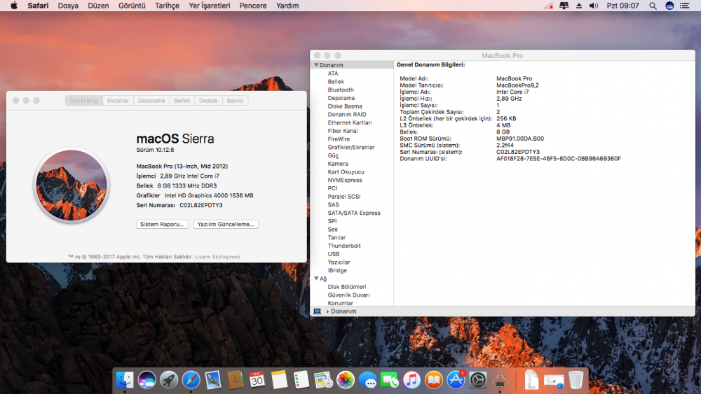701x394 pixels.
Task: Select USB in the hardware list
Action: point(334,254)
